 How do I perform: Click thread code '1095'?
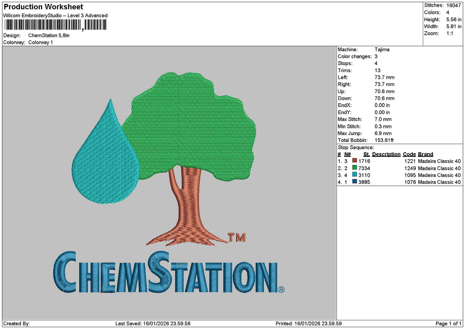[x=410, y=175]
